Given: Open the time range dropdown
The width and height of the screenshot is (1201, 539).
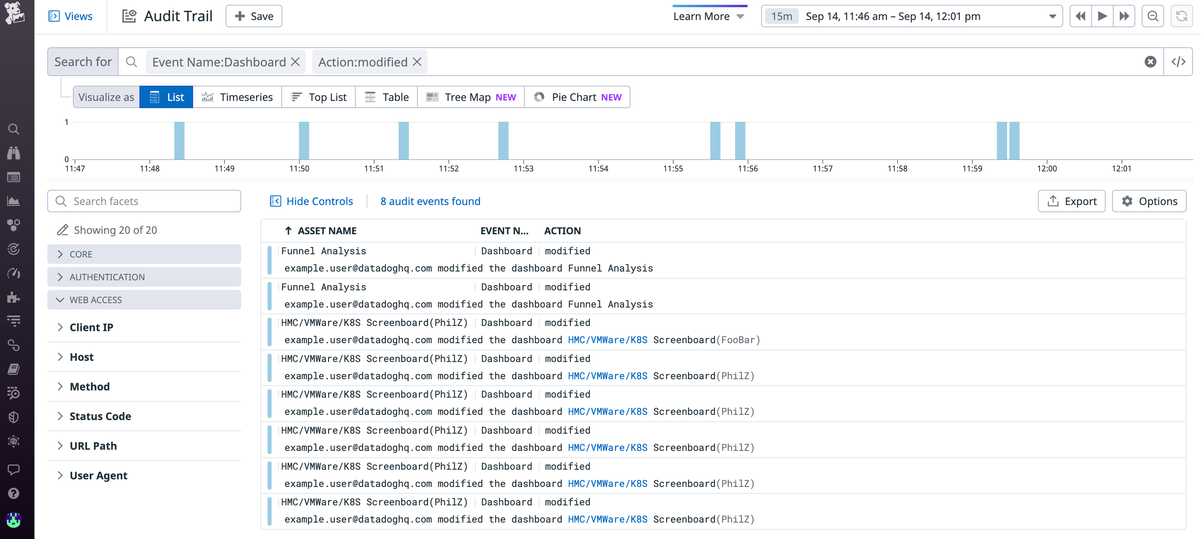Looking at the screenshot, I should (x=1052, y=16).
